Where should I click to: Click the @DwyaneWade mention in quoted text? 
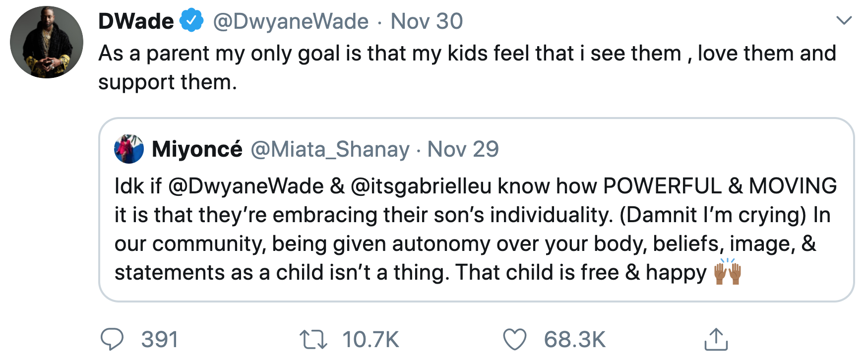pos(247,186)
